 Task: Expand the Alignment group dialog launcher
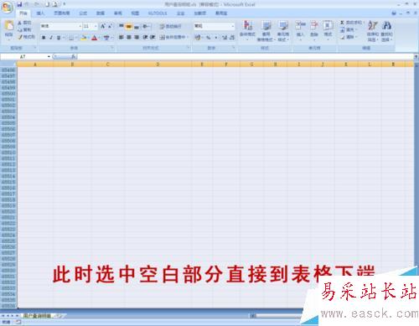pos(188,48)
